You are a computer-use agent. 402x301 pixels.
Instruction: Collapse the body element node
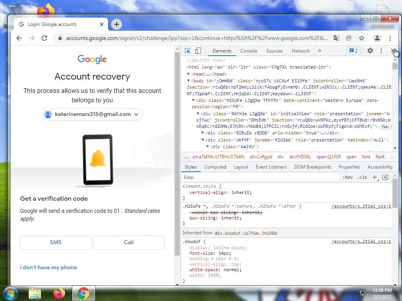coord(189,81)
